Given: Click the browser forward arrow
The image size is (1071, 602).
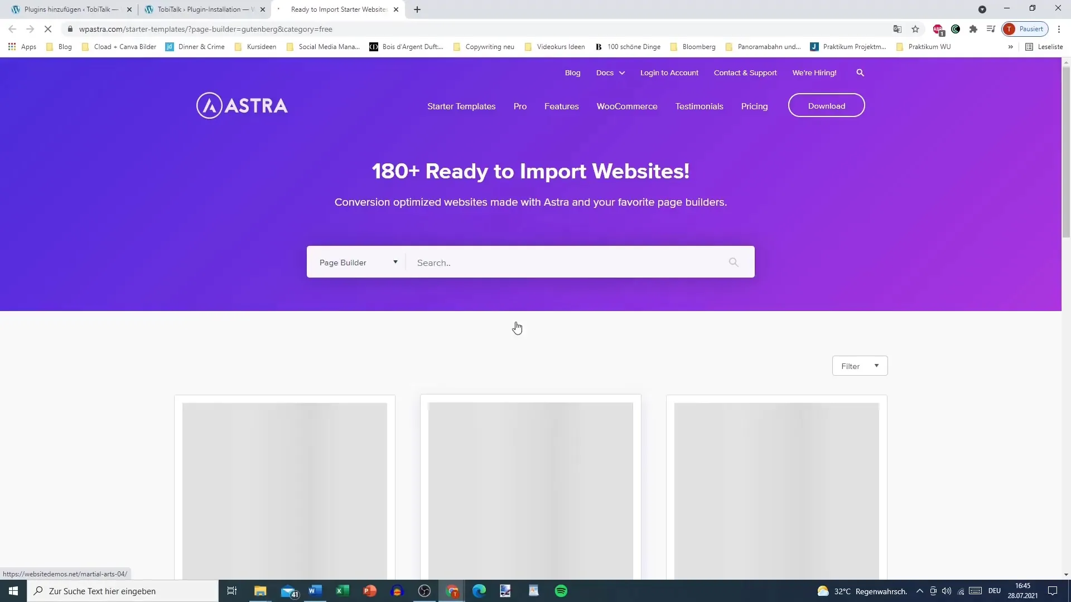Looking at the screenshot, I should click(x=30, y=29).
